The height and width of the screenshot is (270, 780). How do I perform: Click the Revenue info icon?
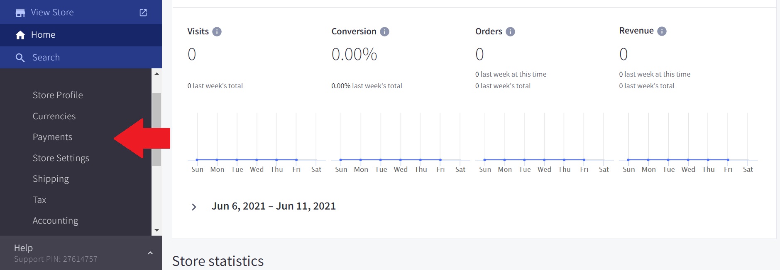click(662, 31)
